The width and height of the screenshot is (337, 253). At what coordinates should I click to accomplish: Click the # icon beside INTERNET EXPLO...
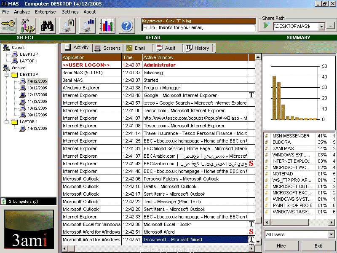tap(267, 161)
